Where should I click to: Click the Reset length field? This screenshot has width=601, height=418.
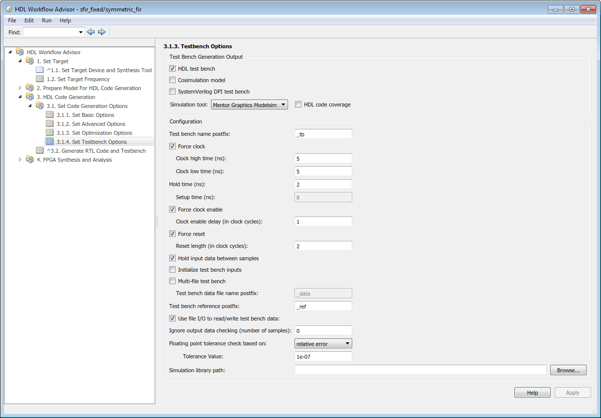pos(323,246)
